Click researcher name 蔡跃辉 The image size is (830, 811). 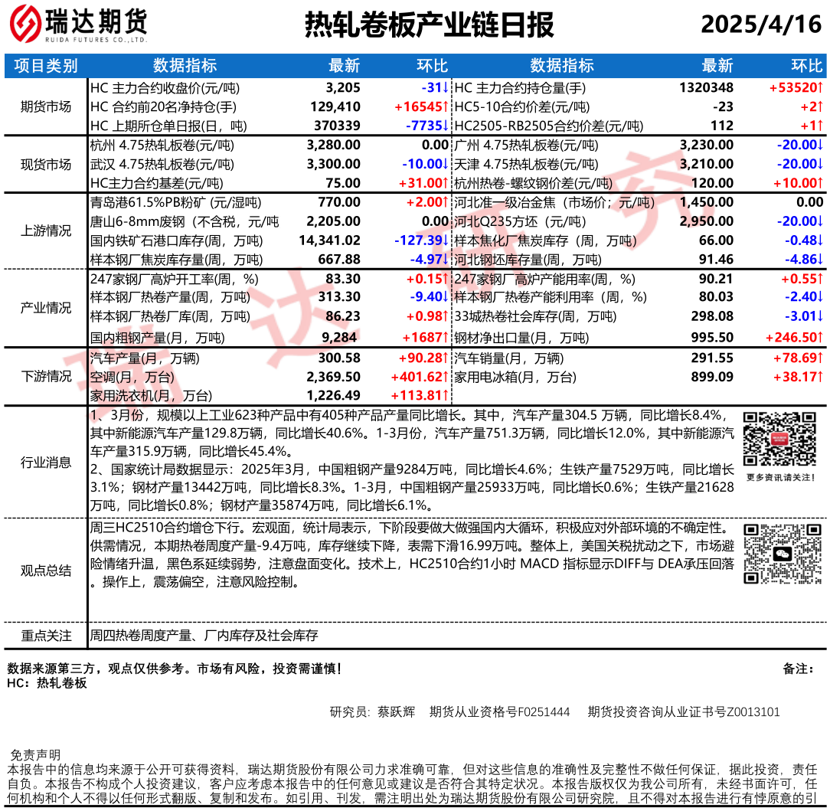pyautogui.click(x=396, y=711)
